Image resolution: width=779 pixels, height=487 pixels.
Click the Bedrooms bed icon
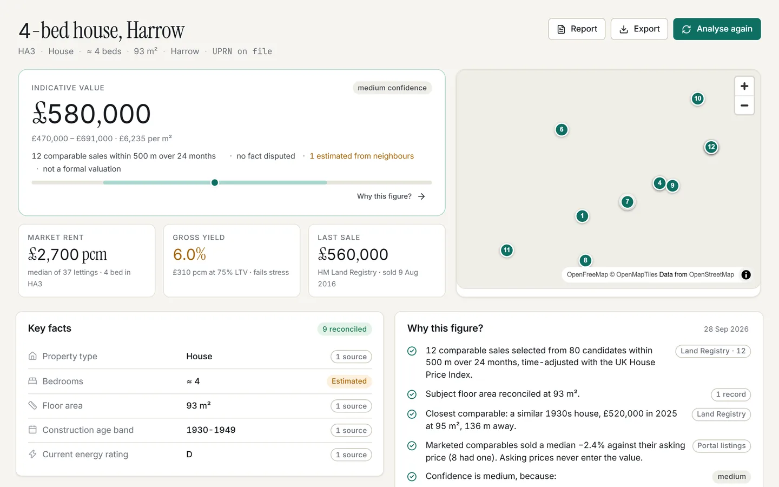point(32,381)
